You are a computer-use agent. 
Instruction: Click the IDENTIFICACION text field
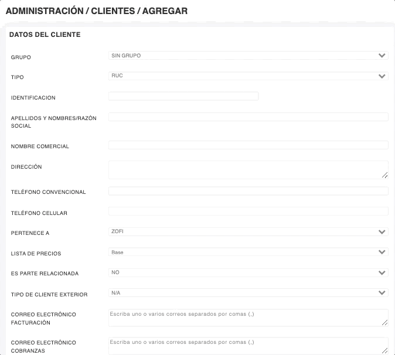click(x=183, y=96)
